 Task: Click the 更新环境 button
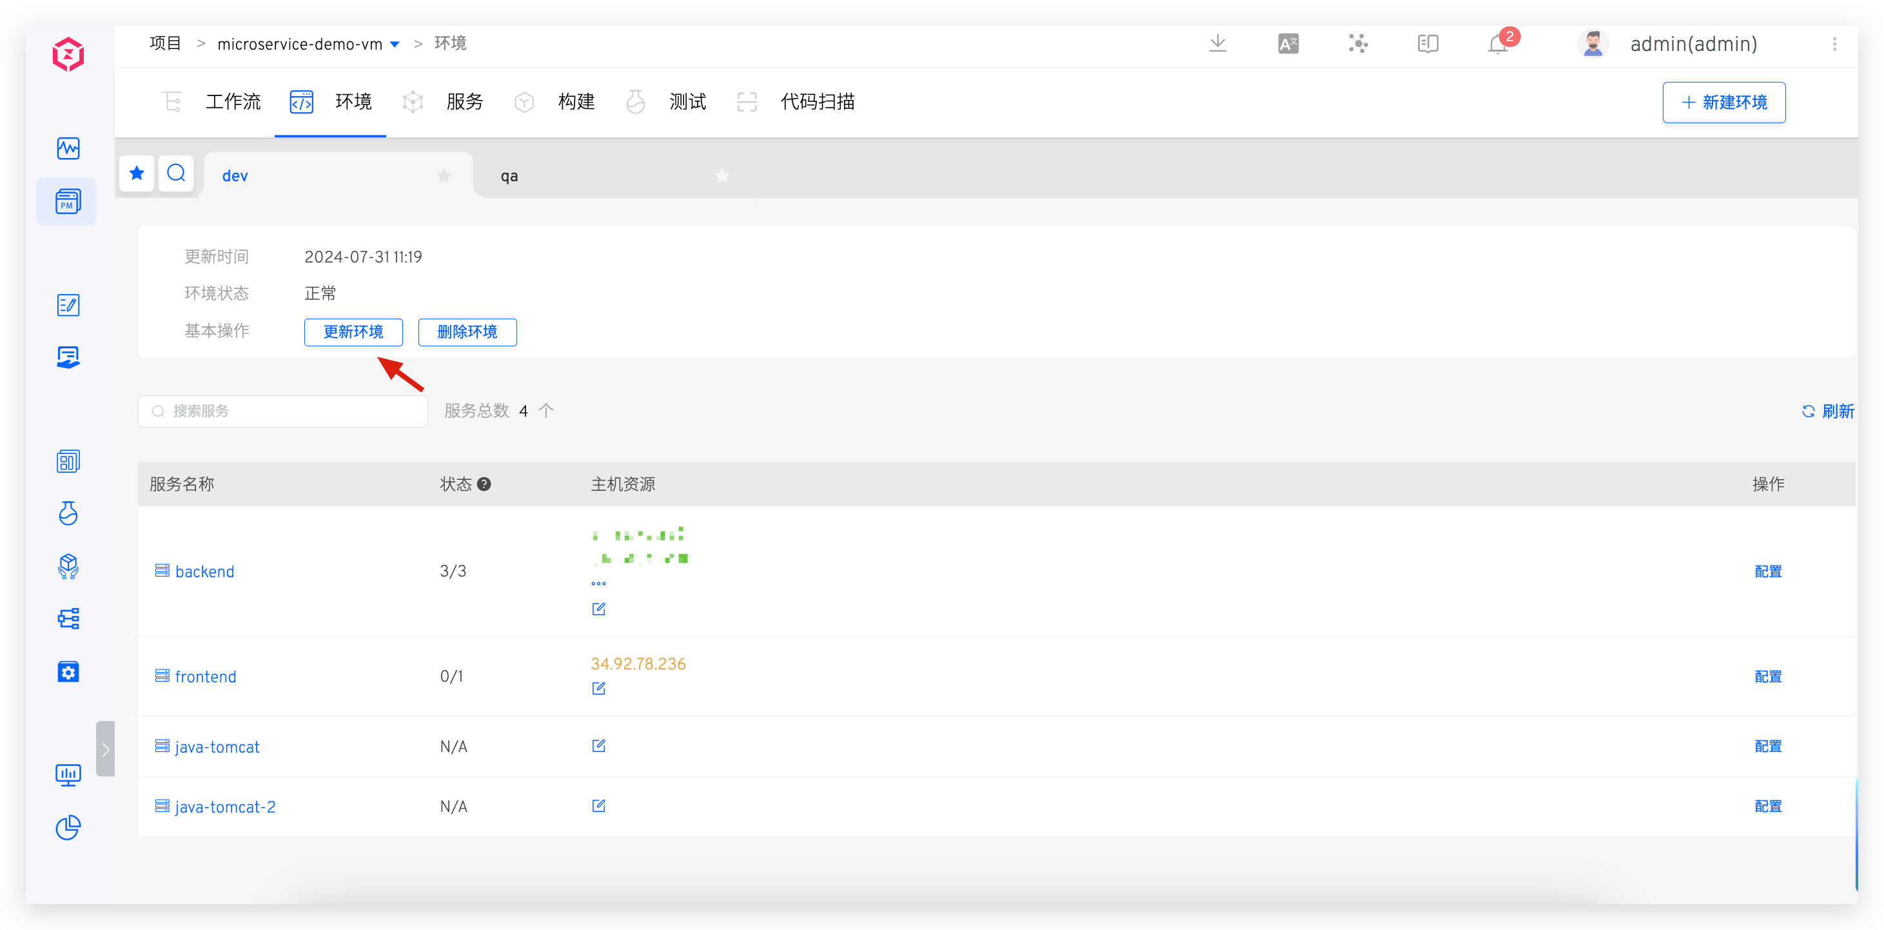(x=353, y=332)
